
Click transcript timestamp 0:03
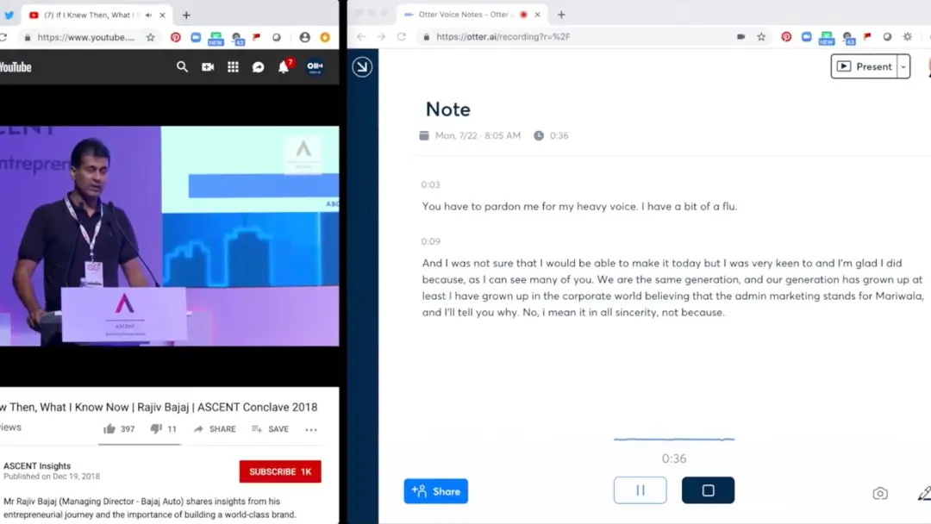click(430, 184)
